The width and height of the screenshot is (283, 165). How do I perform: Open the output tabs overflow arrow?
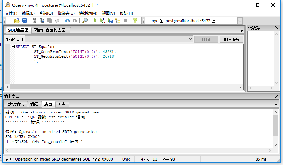(276, 104)
